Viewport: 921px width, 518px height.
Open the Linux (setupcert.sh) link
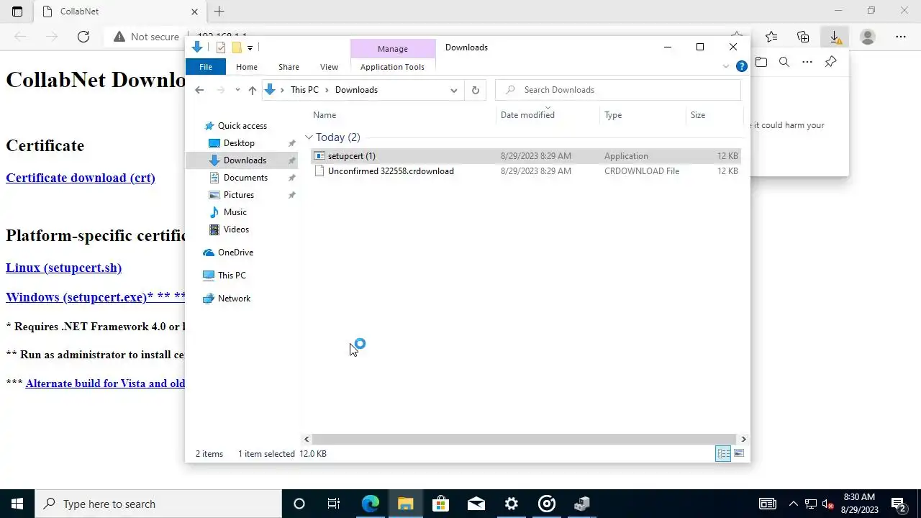[63, 268]
